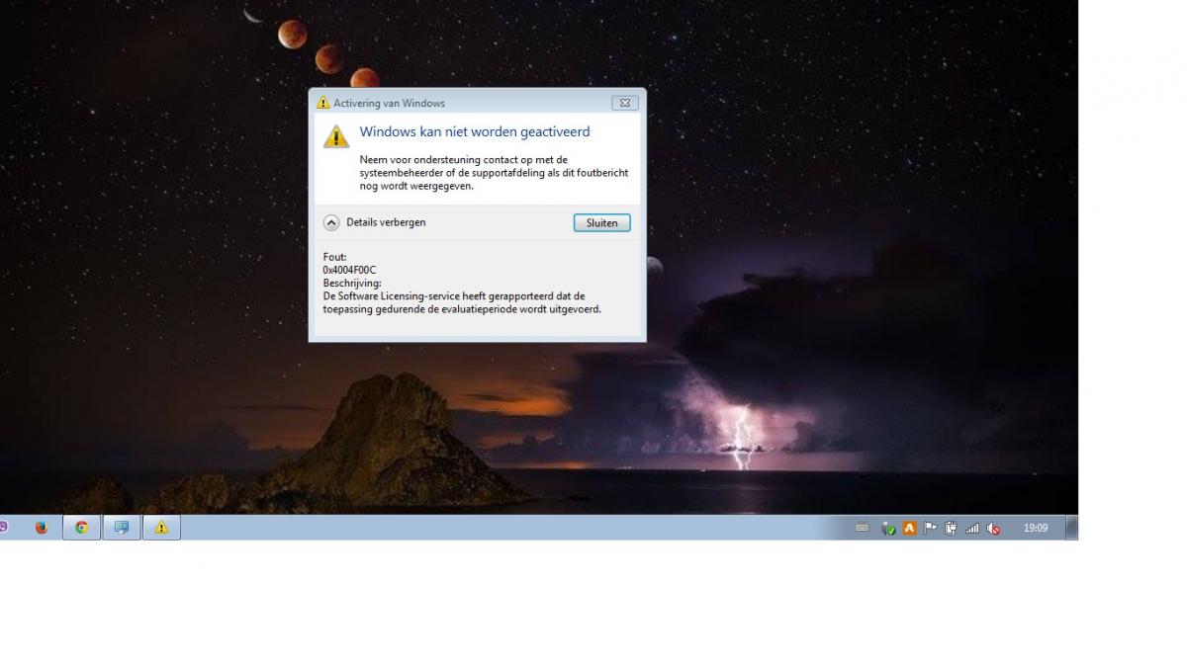Click Safely Remove Hardware tray icon
This screenshot has height=667, width=1187.
[x=888, y=529]
